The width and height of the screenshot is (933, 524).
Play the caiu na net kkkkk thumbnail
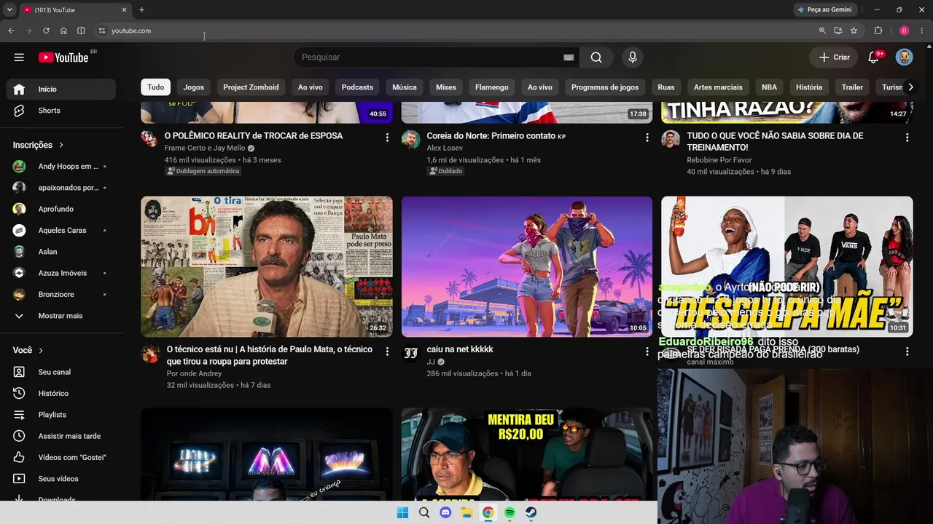pyautogui.click(x=527, y=266)
